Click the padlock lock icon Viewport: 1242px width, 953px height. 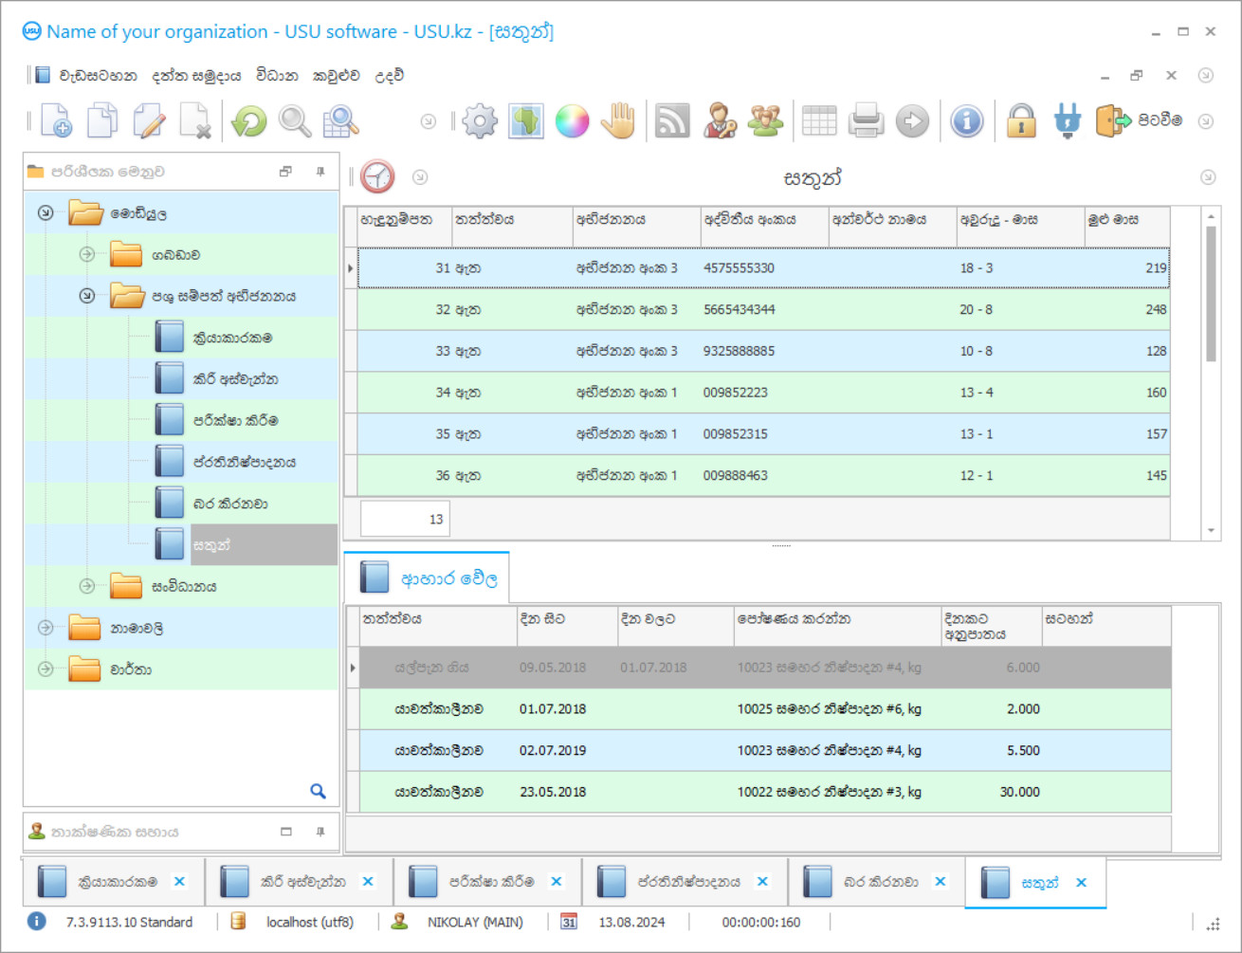coord(1021,121)
